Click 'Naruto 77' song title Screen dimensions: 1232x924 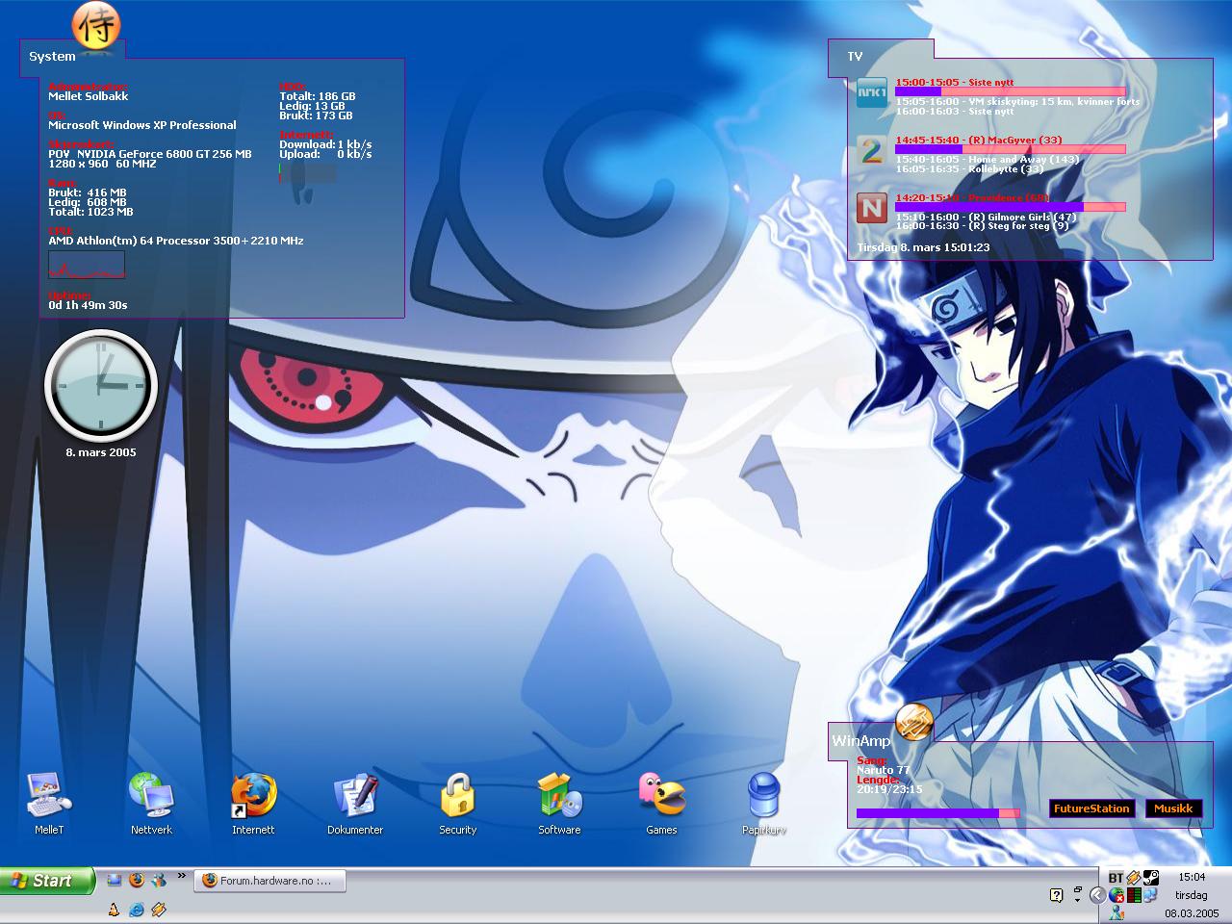tap(884, 770)
